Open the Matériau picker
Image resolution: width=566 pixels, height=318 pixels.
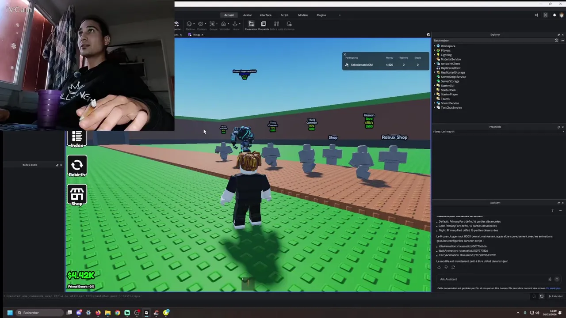click(x=189, y=25)
